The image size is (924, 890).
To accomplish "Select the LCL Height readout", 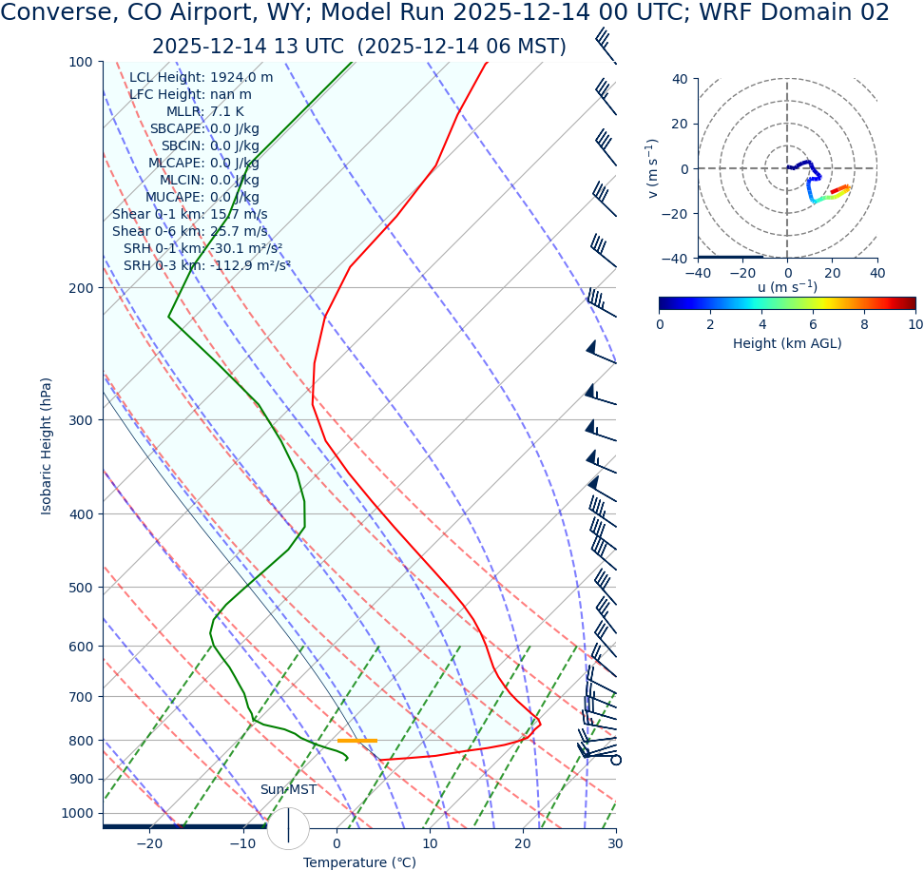I will click(201, 78).
